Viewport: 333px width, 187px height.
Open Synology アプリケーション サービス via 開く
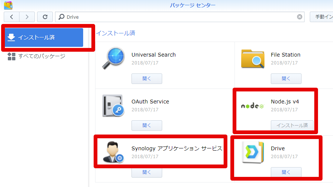[x=147, y=172]
